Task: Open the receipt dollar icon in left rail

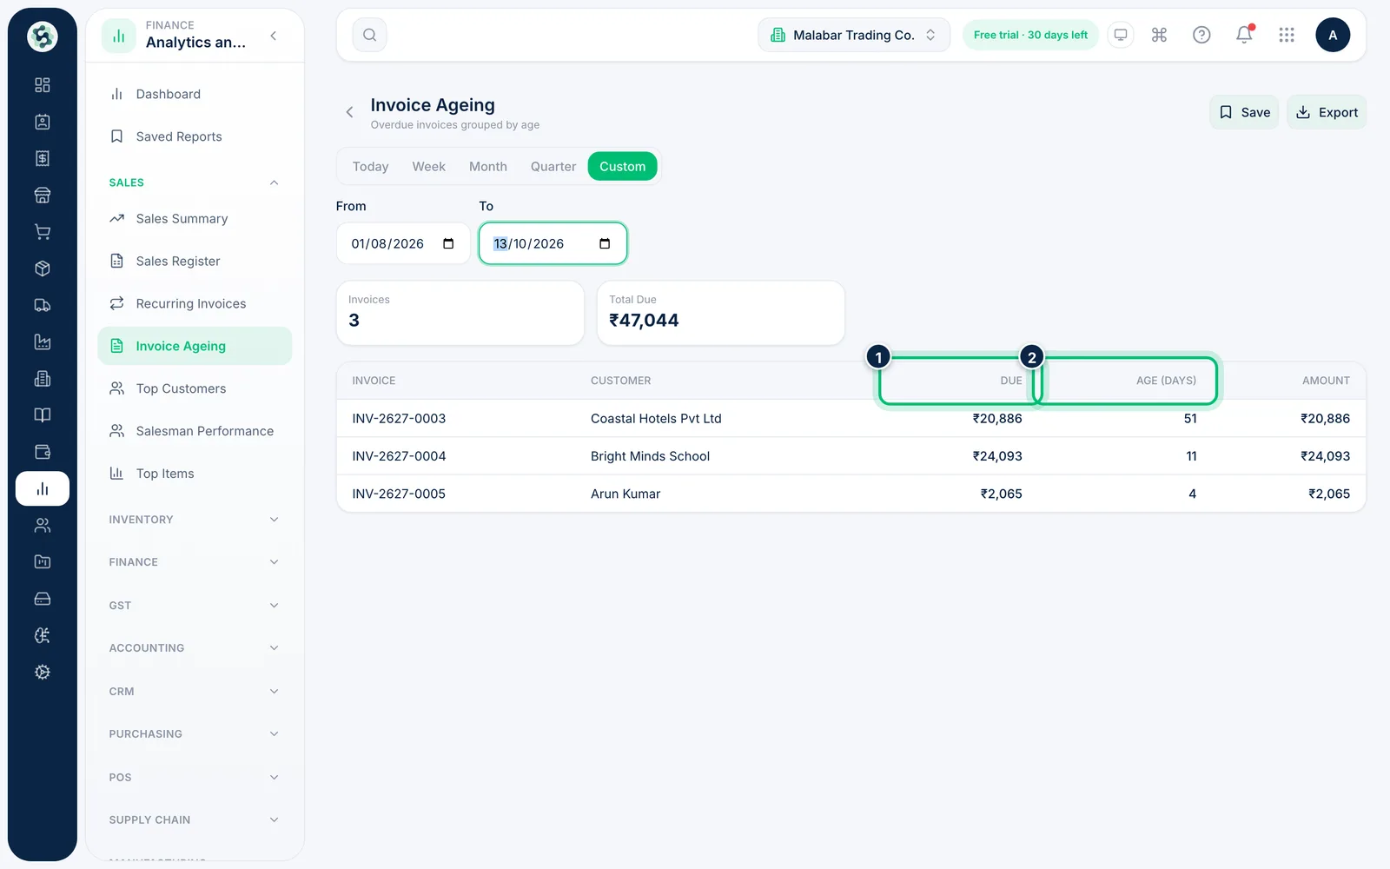Action: click(42, 158)
